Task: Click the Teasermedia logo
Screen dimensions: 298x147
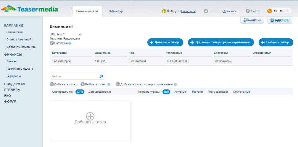Action: click(x=30, y=9)
